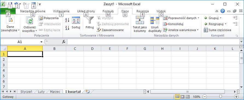This screenshot has width=244, height=100.
Task: Insert a new worksheet tab icon
Action: pyautogui.click(x=88, y=92)
